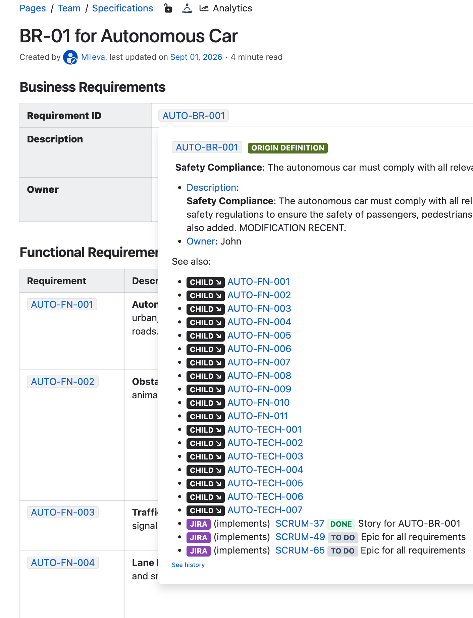Open the Pages breadcrumb
This screenshot has width=473, height=618.
33,8
